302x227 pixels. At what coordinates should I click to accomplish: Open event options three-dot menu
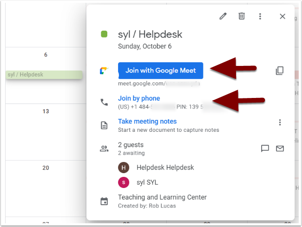260,16
